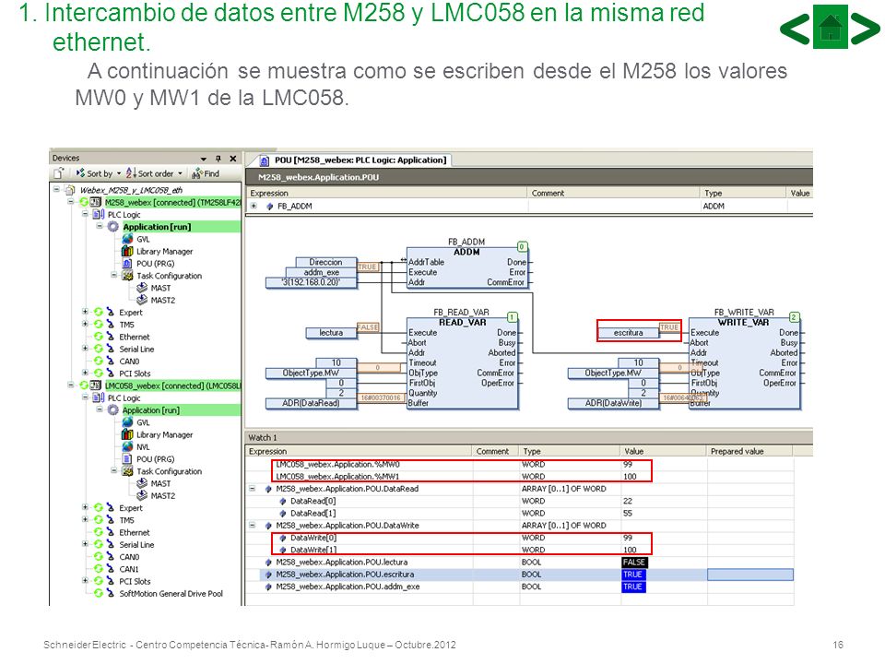Close the Devices panel
Image resolution: width=885 pixels, height=664 pixels.
(x=232, y=159)
